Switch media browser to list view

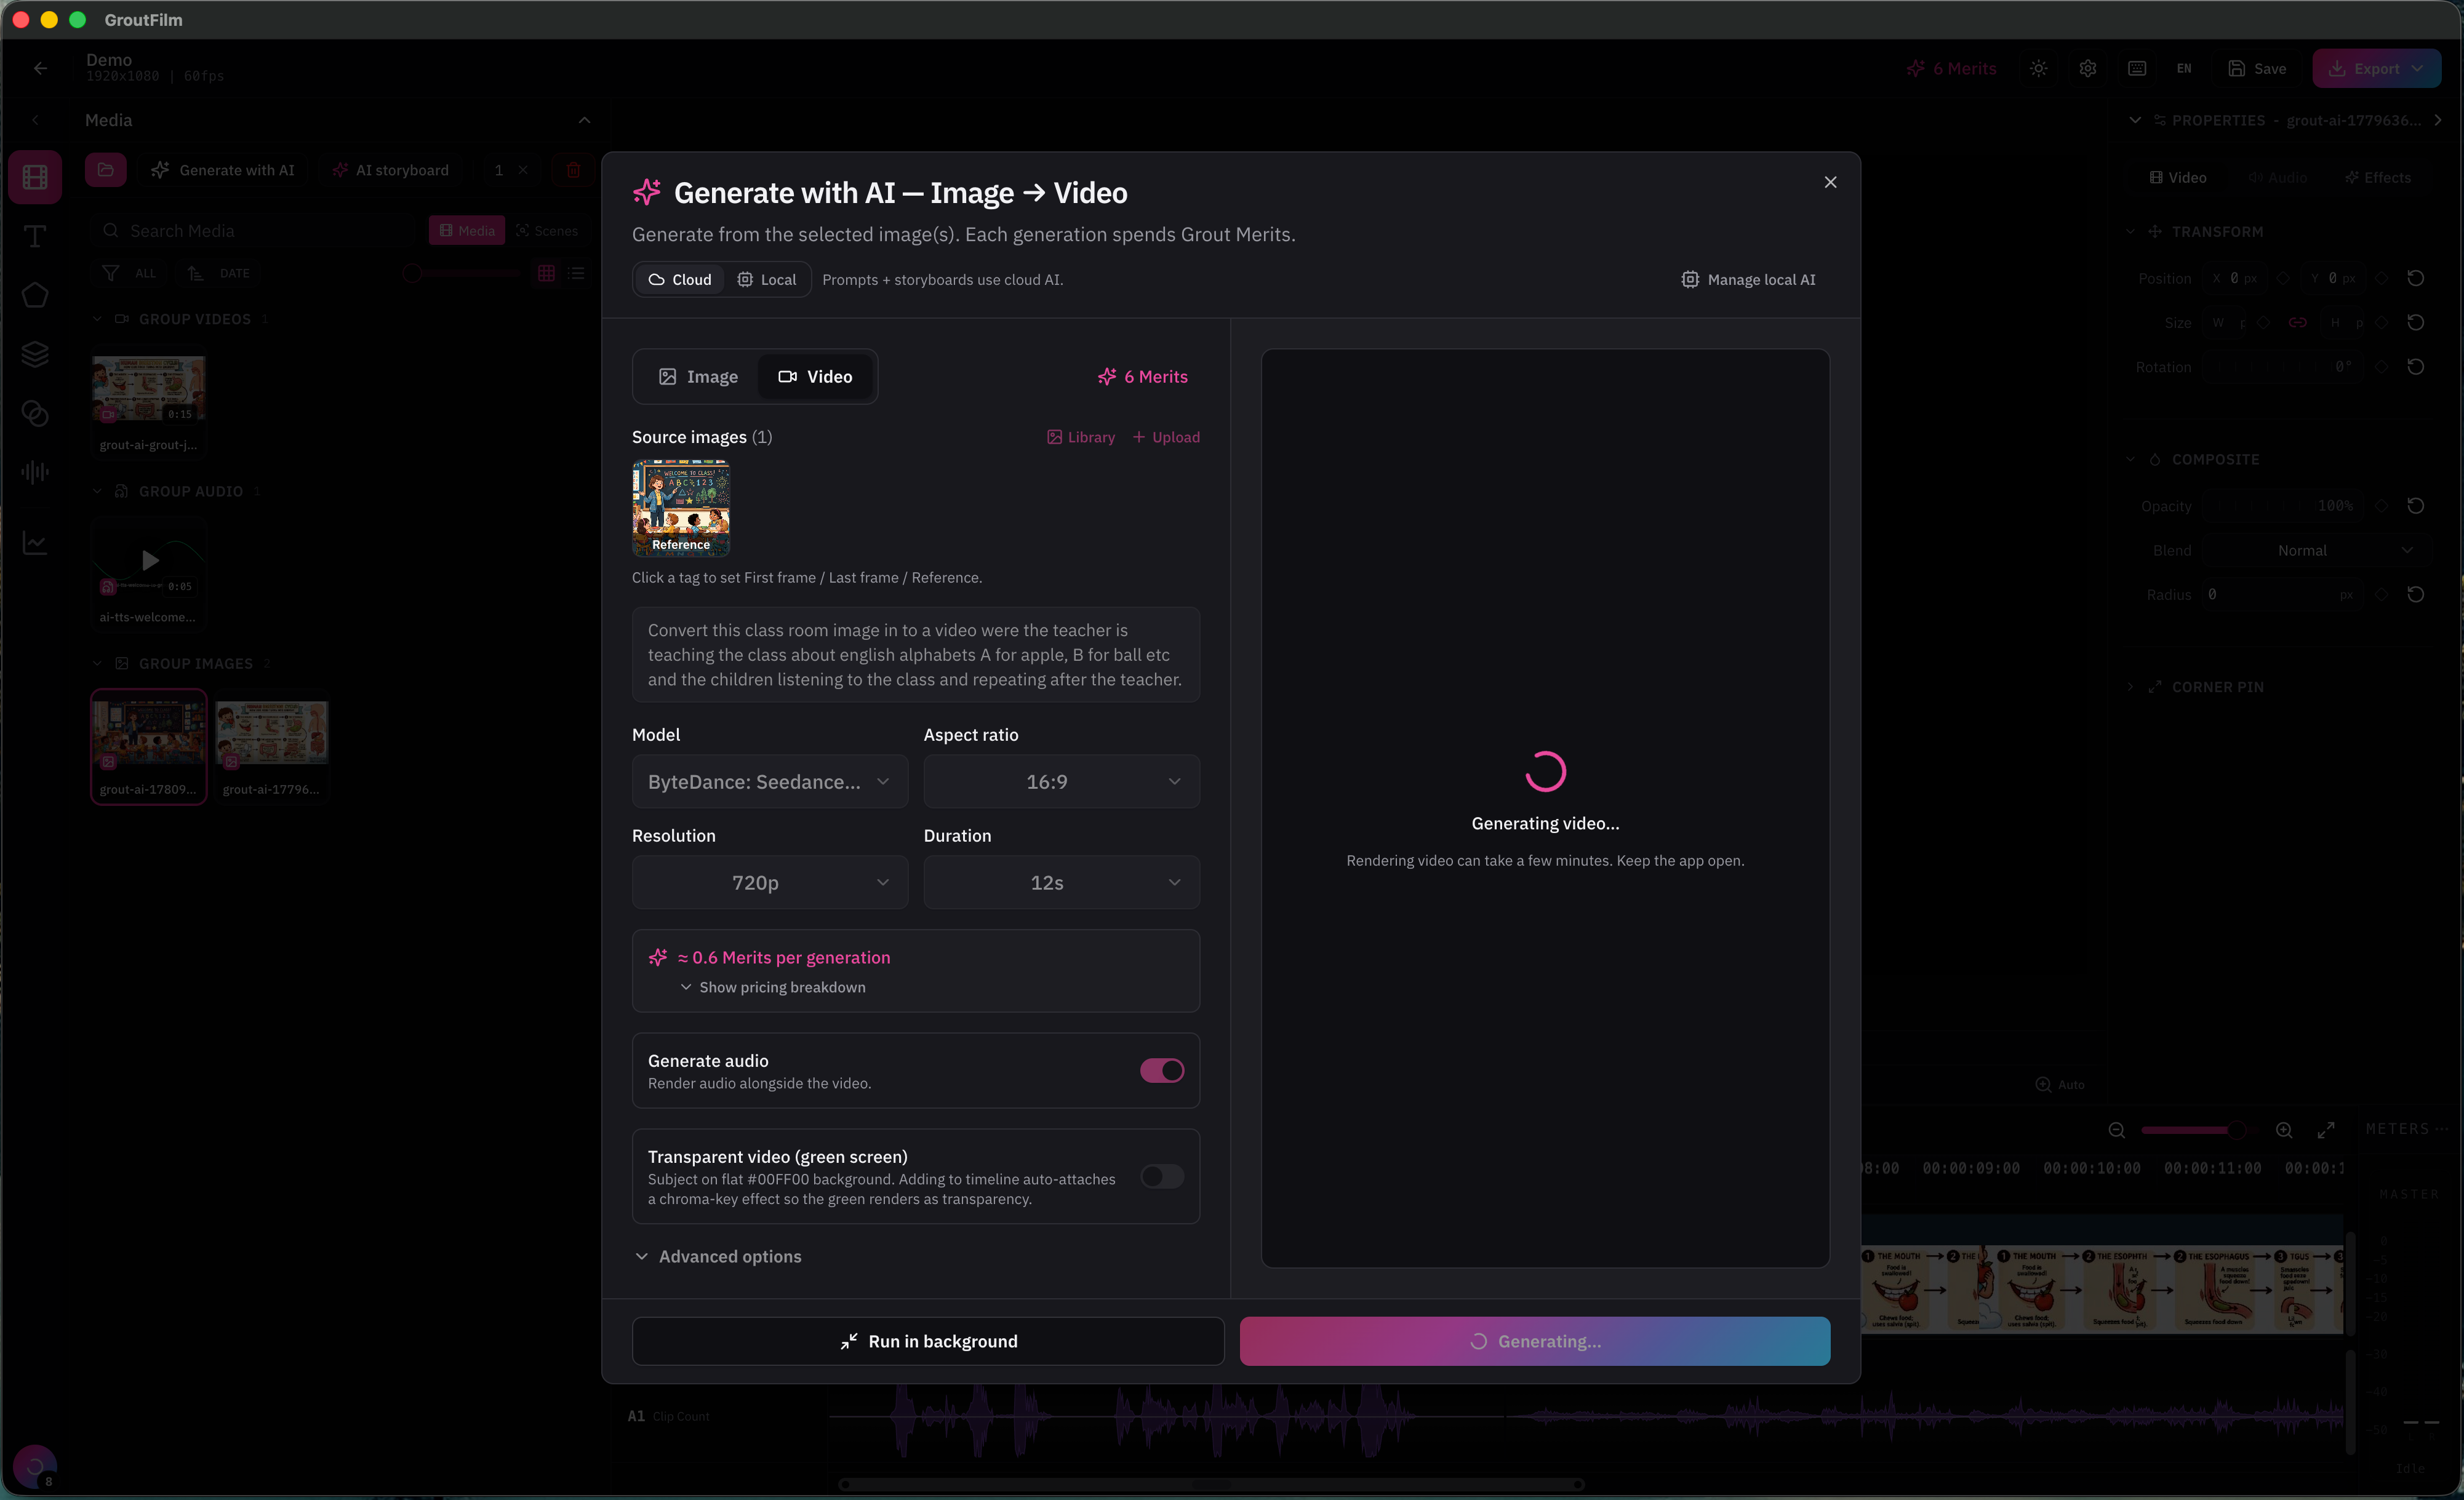point(576,273)
